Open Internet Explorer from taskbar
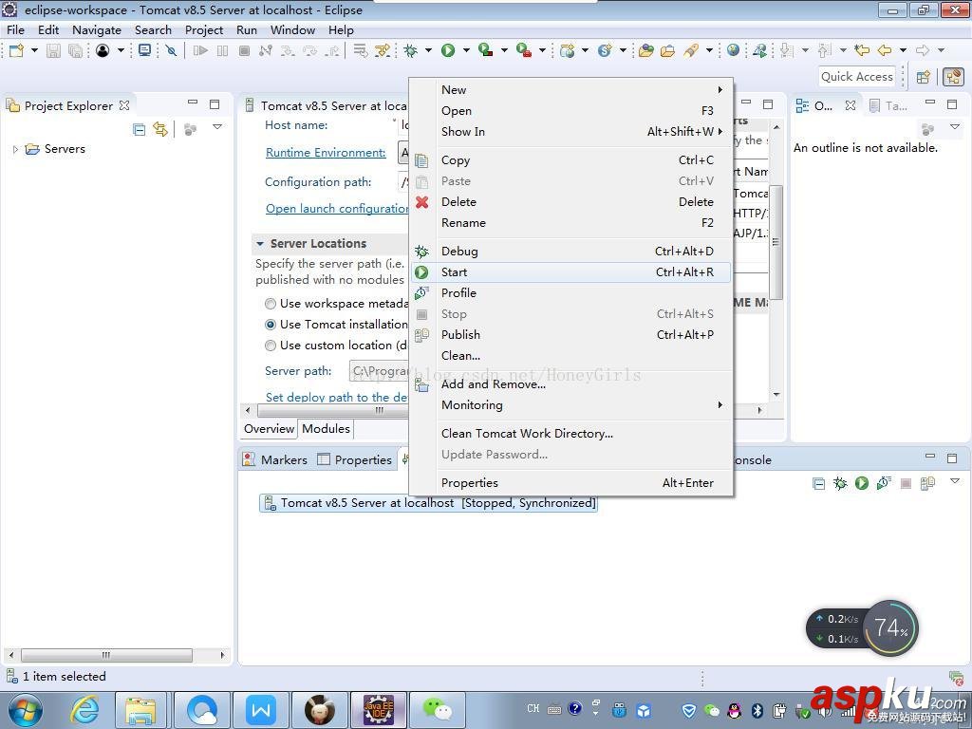The height and width of the screenshot is (729, 972). coord(84,710)
